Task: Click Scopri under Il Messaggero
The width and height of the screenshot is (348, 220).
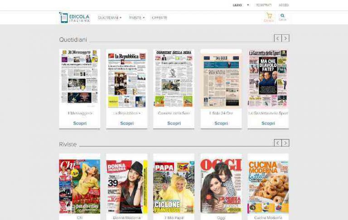Action: point(80,123)
